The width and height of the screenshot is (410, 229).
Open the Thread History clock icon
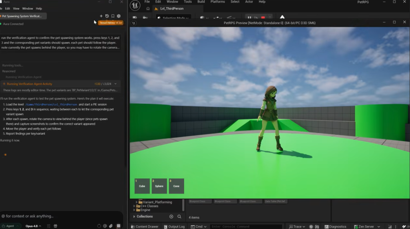click(107, 16)
